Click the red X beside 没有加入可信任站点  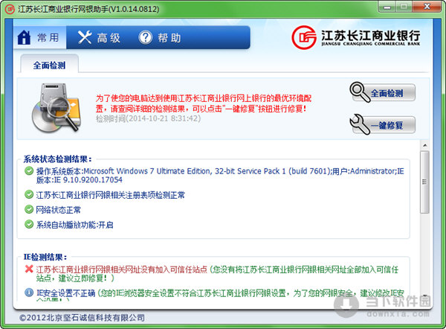pyautogui.click(x=29, y=269)
